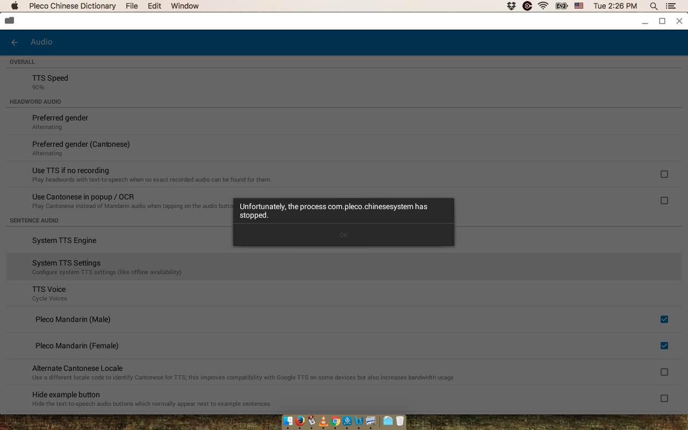The height and width of the screenshot is (430, 688).
Task: Click the crash message 'Unfortunately, the process com.pleco.chinesesystem has stopped.'
Action: (x=333, y=211)
